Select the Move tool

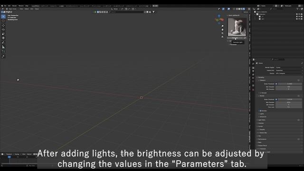(x=3, y=25)
